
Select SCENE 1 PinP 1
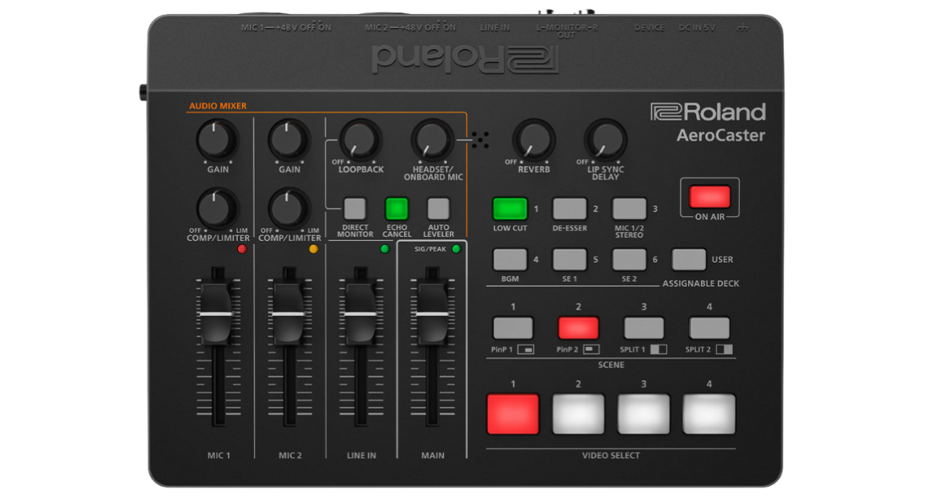[x=512, y=327]
